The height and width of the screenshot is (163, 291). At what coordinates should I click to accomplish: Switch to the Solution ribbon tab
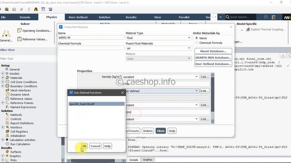105,17
